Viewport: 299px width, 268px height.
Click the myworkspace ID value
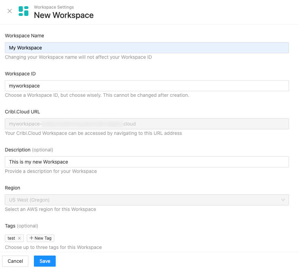[23, 85]
